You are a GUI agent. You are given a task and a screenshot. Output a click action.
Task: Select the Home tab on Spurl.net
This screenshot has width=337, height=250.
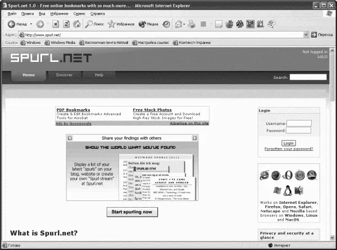(x=29, y=75)
